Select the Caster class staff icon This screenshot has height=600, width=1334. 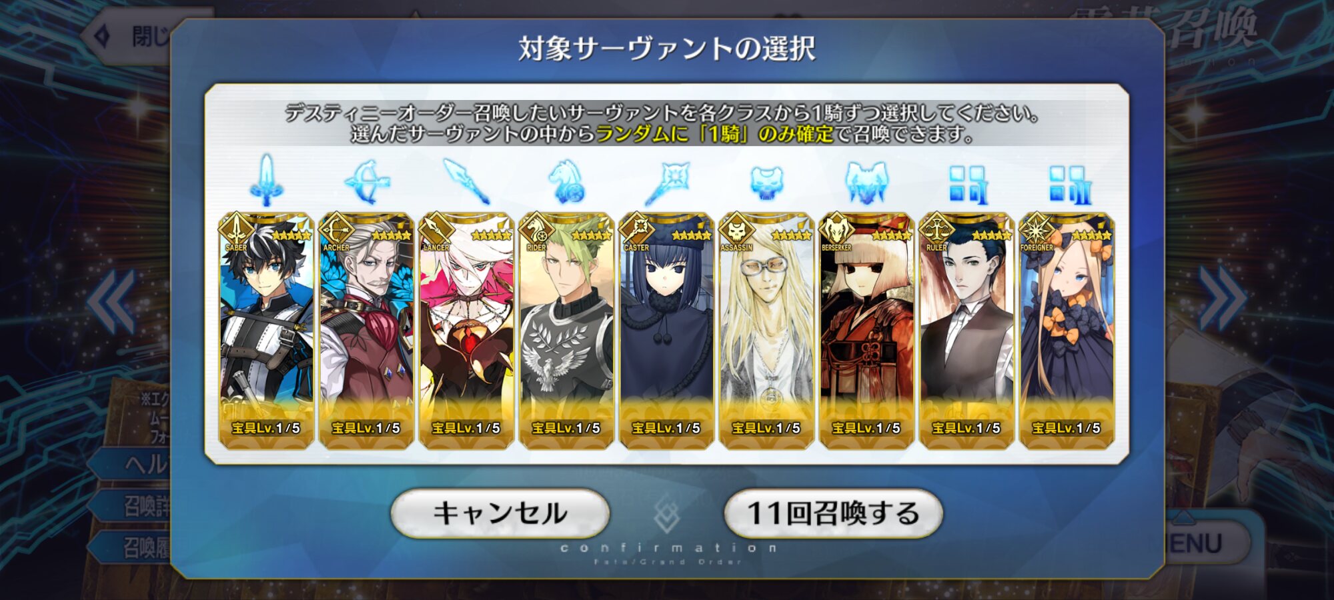[667, 182]
